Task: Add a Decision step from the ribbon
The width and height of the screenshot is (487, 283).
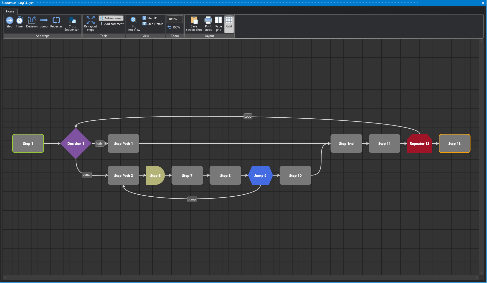Action: (x=32, y=22)
